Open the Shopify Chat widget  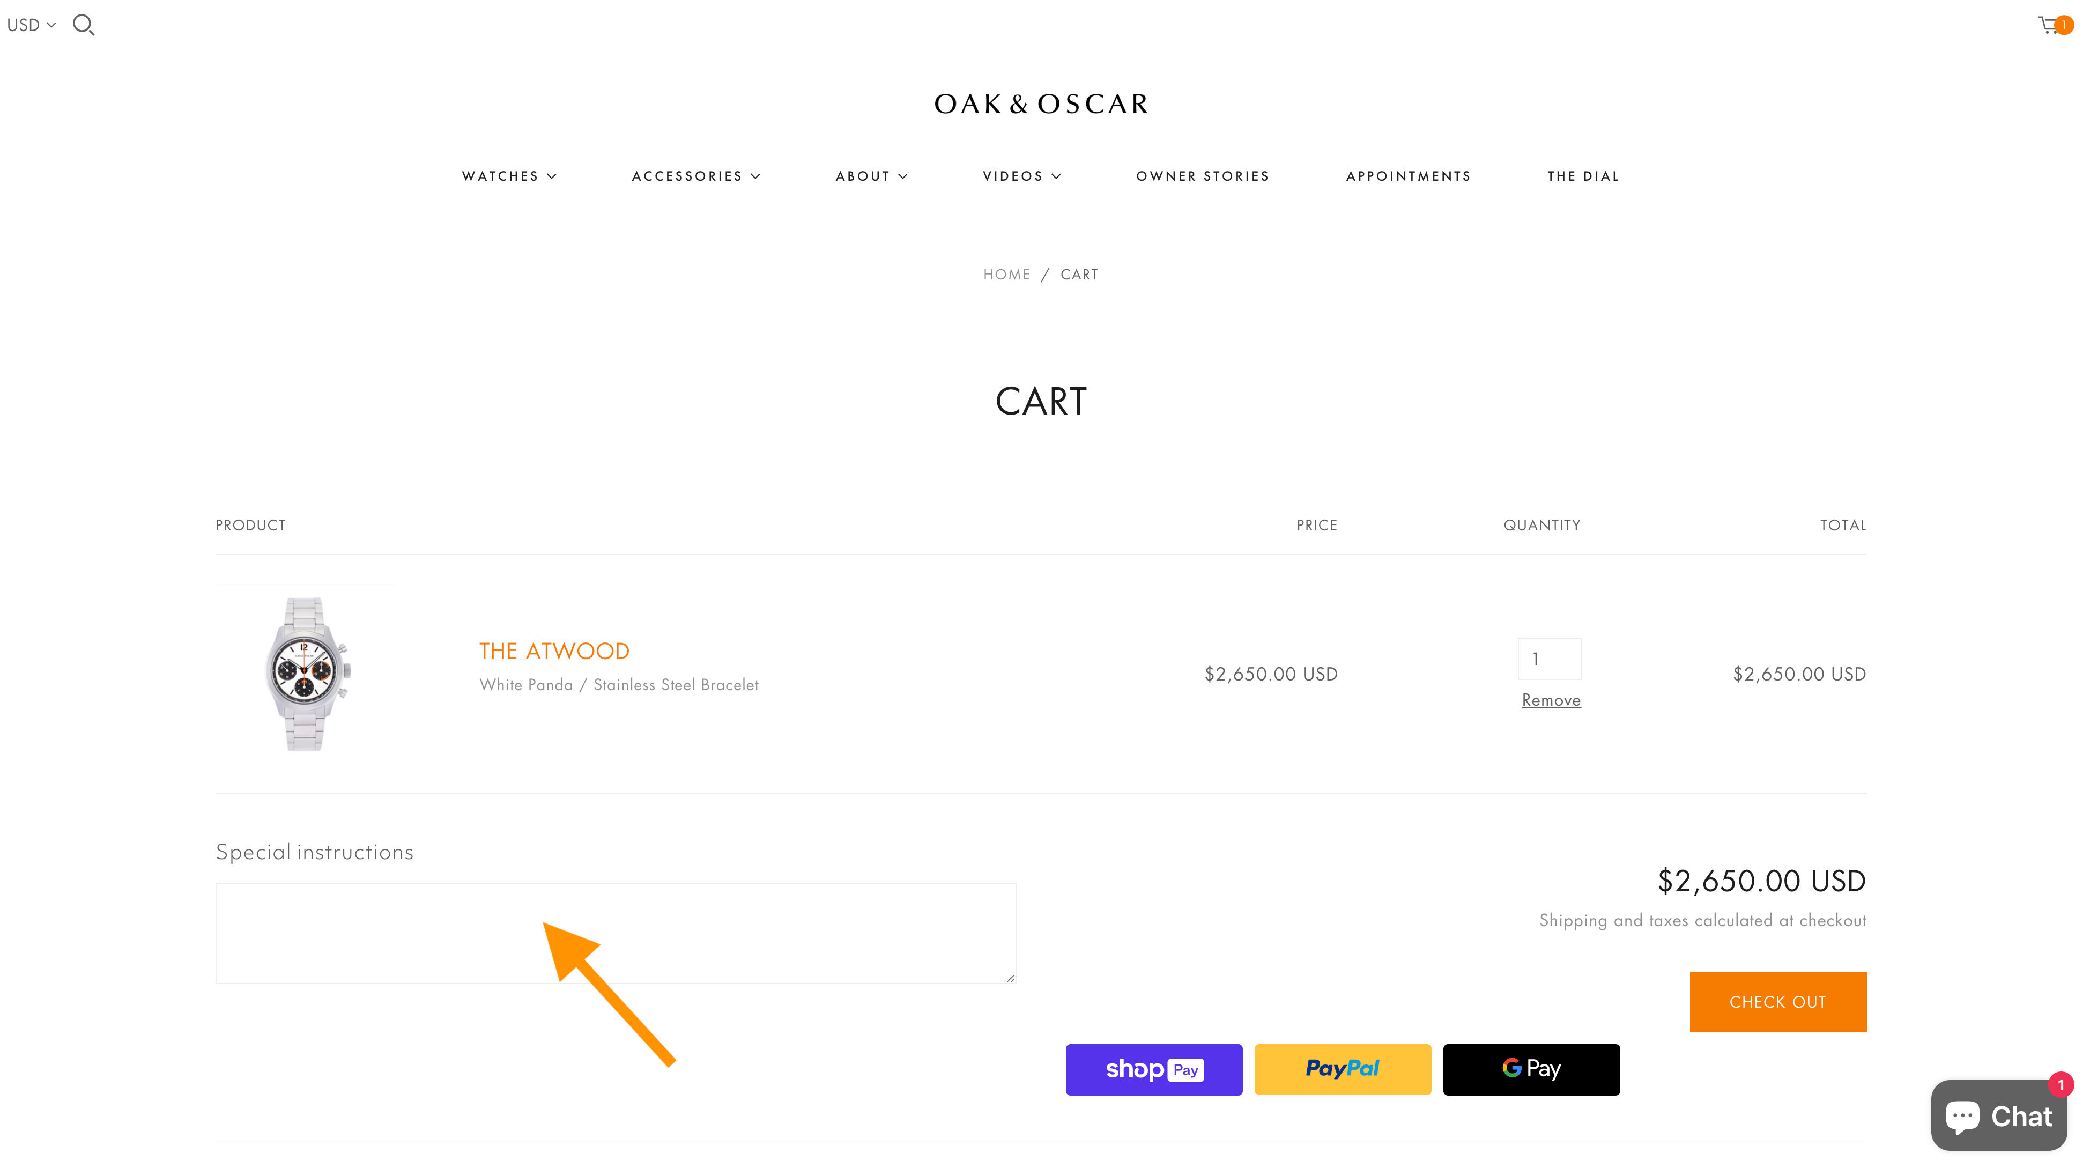point(1999,1116)
